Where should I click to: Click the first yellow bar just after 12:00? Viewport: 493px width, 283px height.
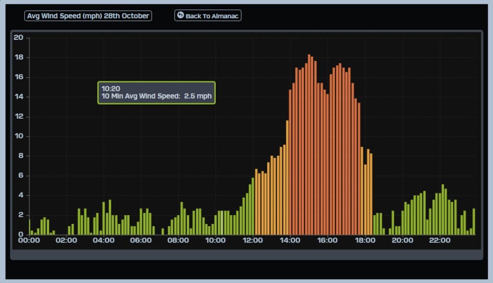coord(256,202)
